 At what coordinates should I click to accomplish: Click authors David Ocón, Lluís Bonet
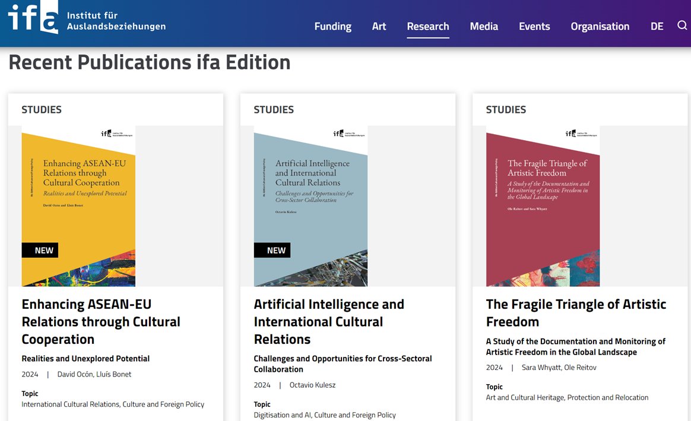pyautogui.click(x=94, y=374)
